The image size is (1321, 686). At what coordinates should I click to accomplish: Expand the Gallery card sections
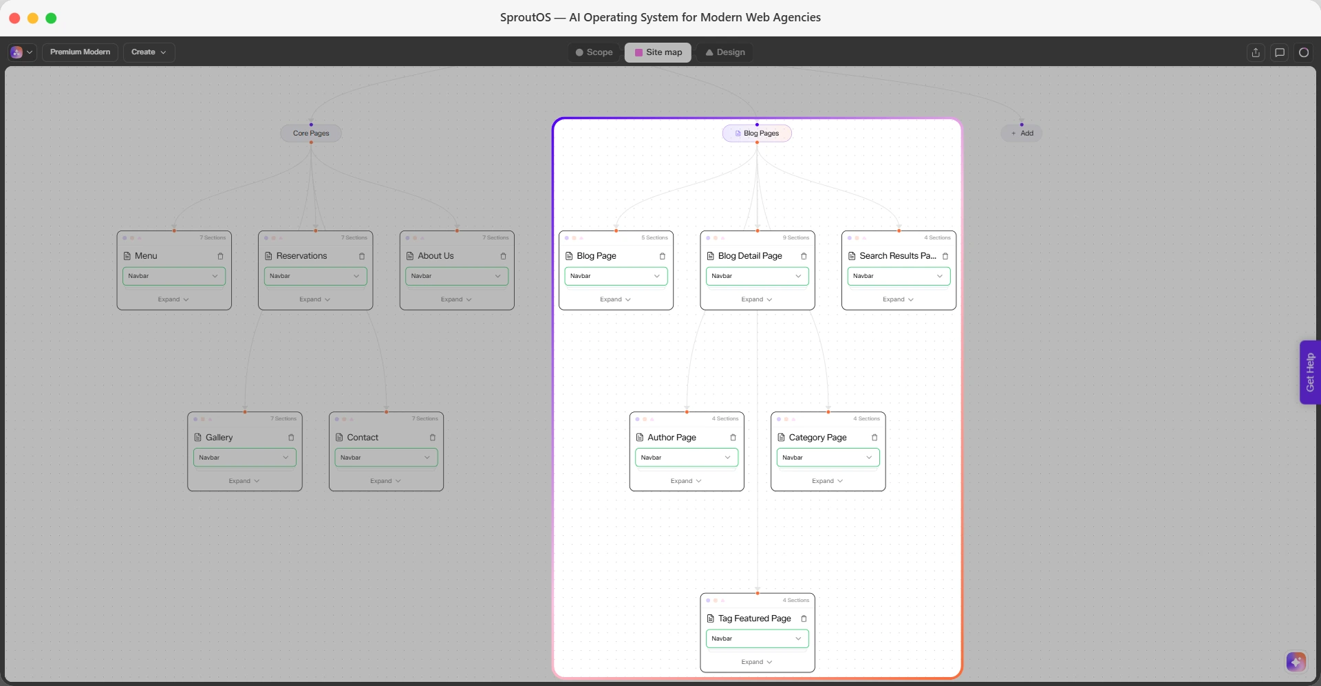(244, 481)
